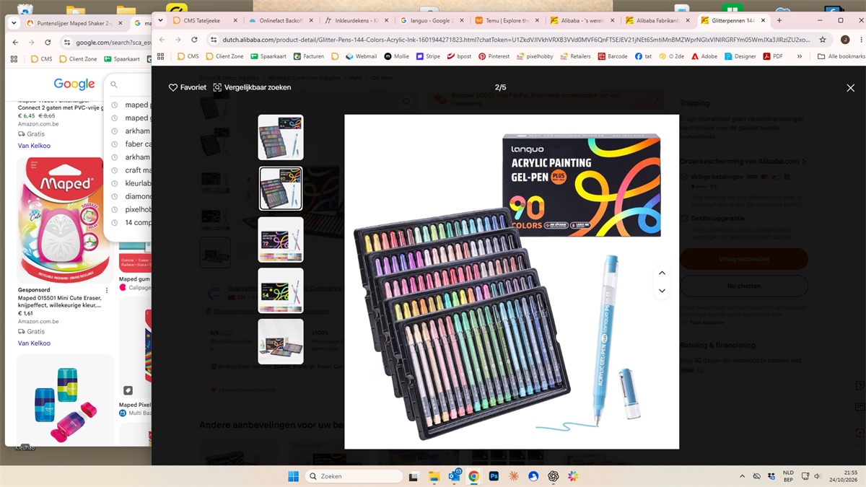The width and height of the screenshot is (866, 487).
Task: Open the Chrome apps grid bookmark icon
Action: (x=160, y=56)
